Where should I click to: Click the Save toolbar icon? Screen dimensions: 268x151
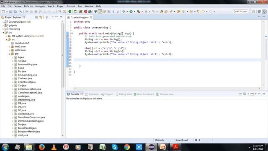tap(10, 11)
